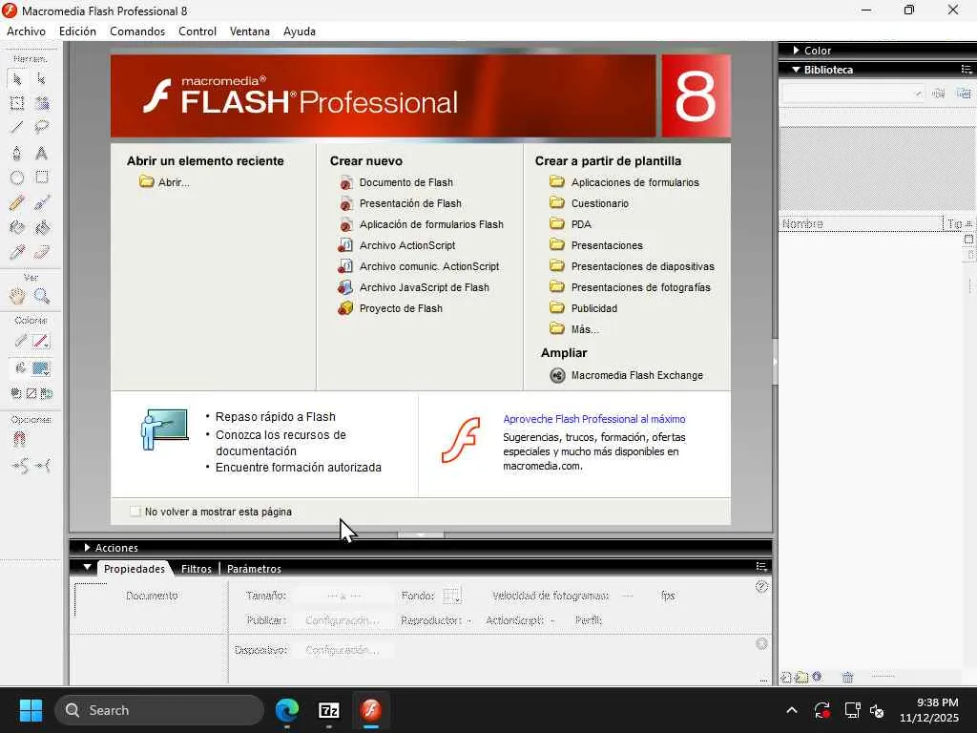Click the library item properties icon
977x733 pixels.
(x=817, y=677)
